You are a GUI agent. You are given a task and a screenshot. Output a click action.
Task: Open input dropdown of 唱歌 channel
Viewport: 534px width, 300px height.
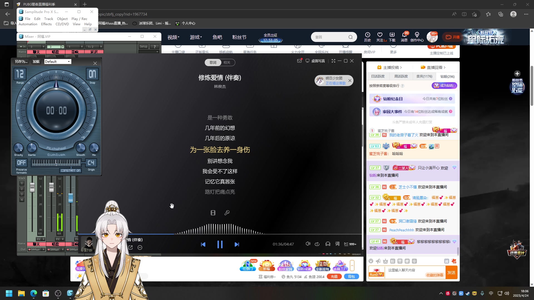coord(63,47)
